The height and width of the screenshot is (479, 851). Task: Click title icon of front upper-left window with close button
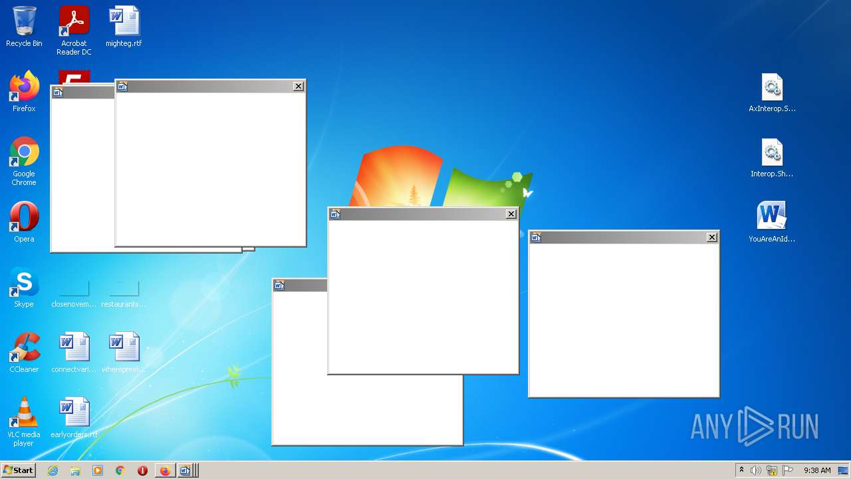122,86
